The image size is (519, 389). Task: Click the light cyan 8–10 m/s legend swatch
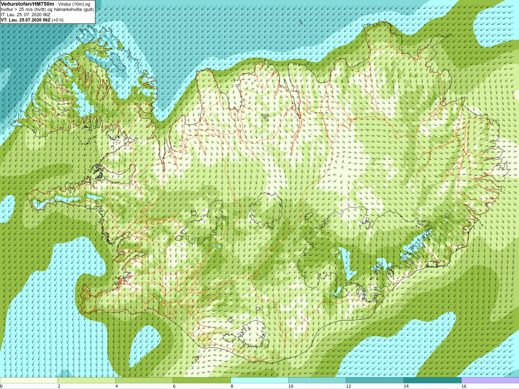[x=259, y=380]
